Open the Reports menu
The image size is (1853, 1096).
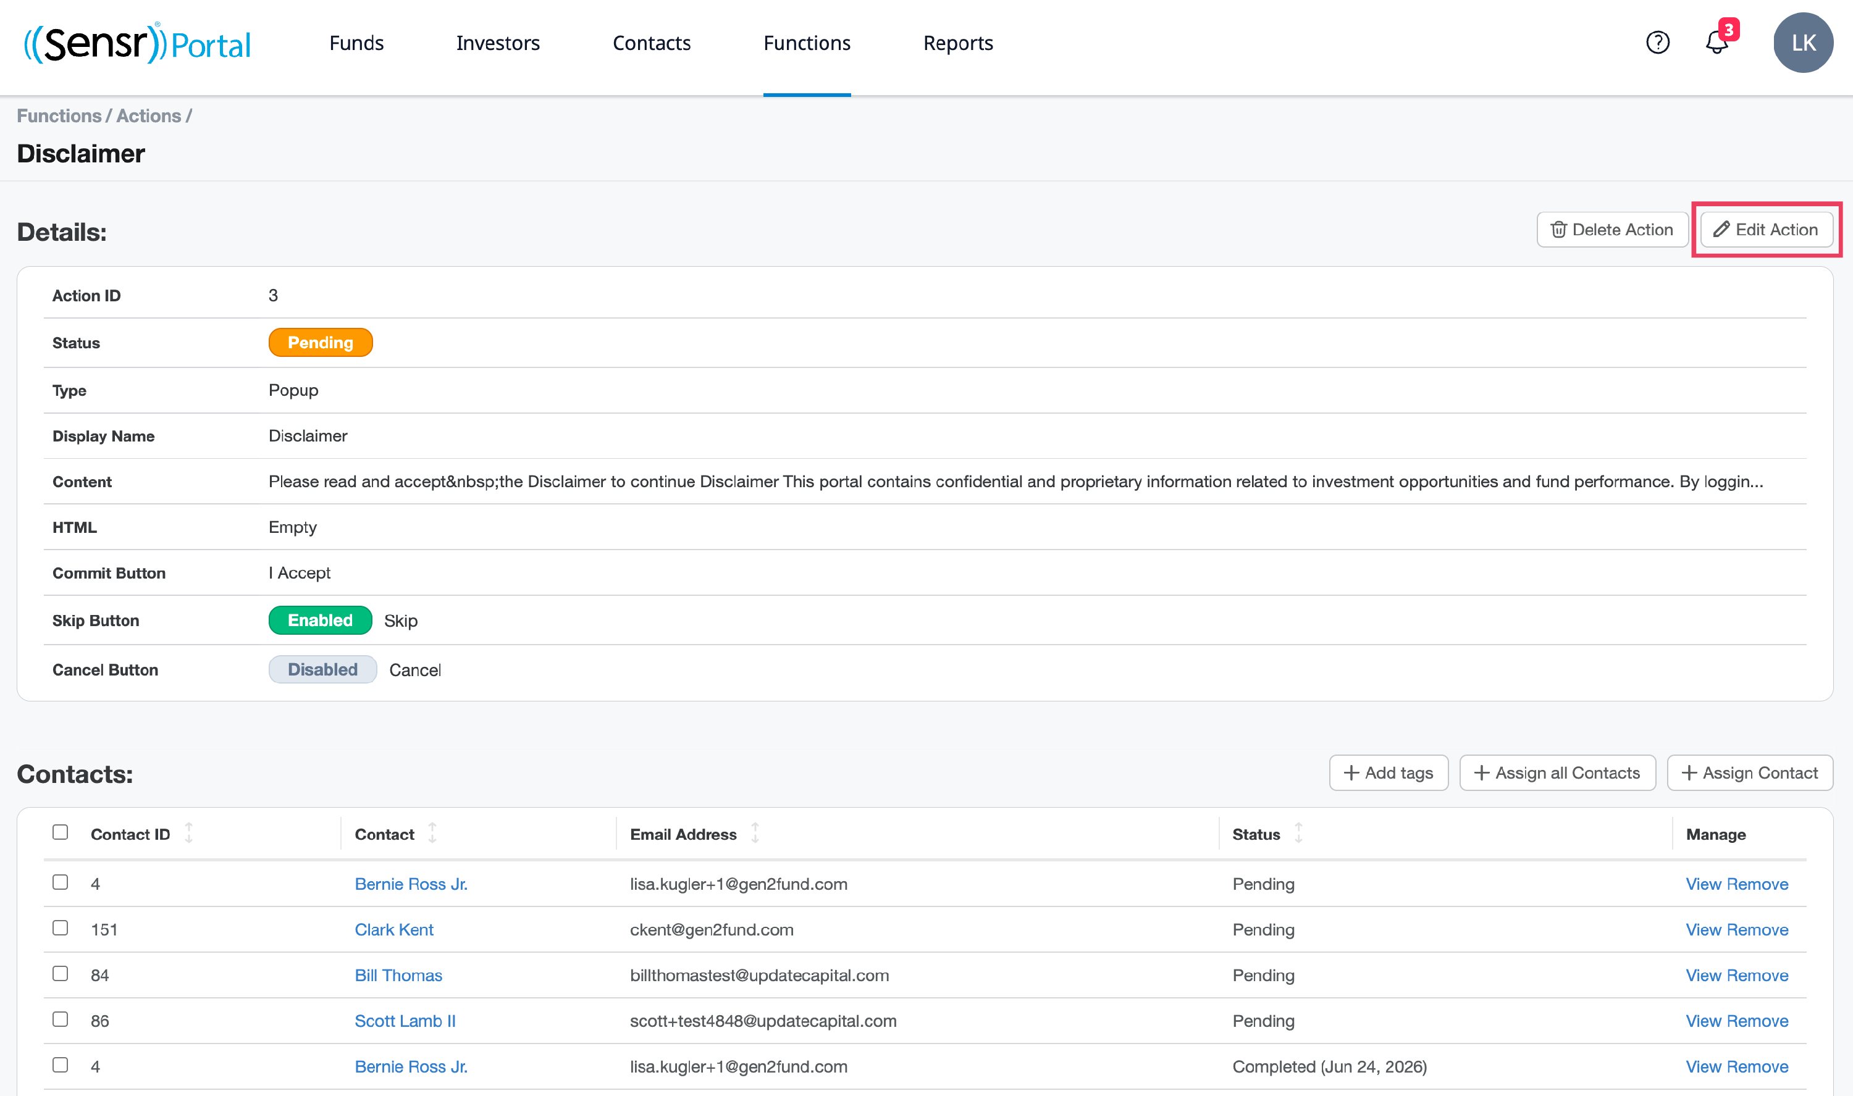tap(958, 43)
